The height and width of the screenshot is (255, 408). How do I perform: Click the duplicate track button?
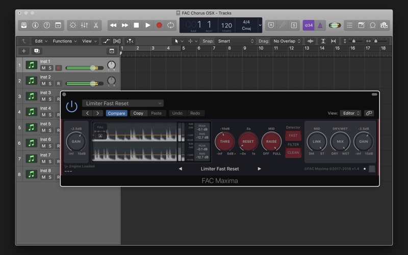coord(37,51)
